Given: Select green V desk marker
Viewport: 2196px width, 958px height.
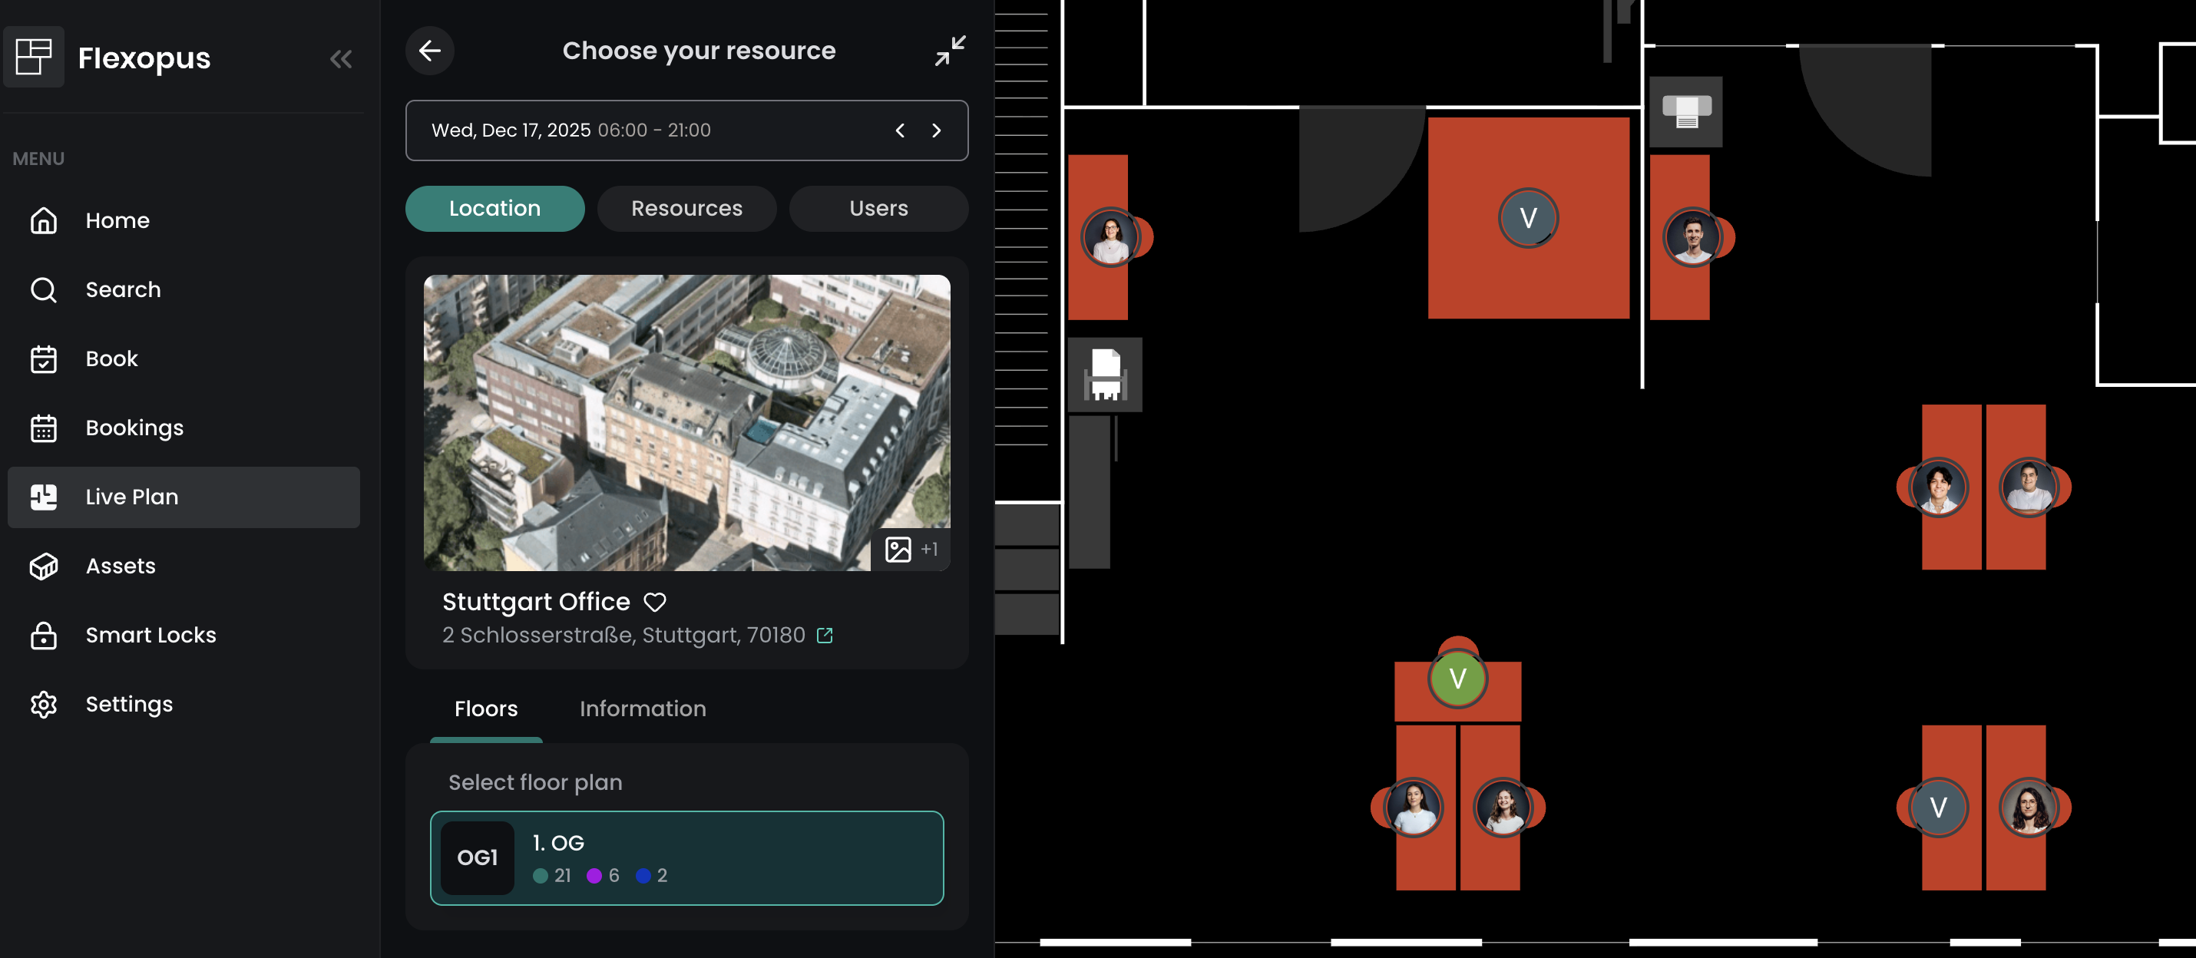Looking at the screenshot, I should coord(1457,679).
